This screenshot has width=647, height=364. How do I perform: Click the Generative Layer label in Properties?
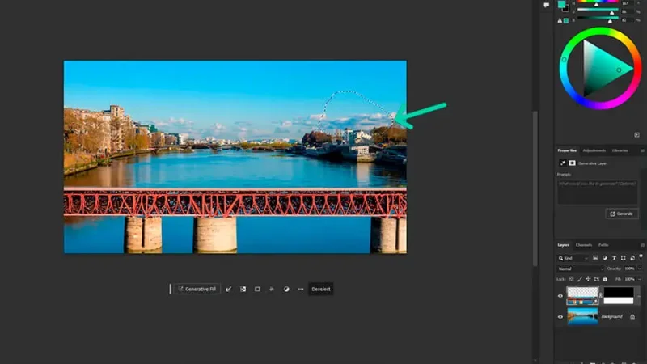pos(592,163)
